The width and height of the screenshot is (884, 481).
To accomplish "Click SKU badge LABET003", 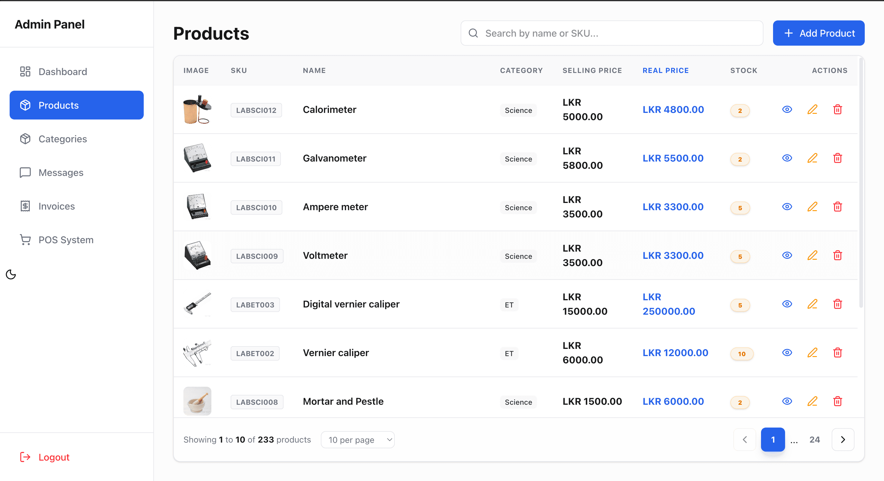I will click(255, 305).
